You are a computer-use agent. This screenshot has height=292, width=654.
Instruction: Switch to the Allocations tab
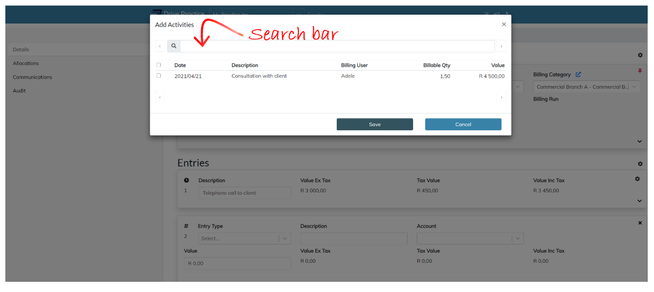tap(26, 64)
